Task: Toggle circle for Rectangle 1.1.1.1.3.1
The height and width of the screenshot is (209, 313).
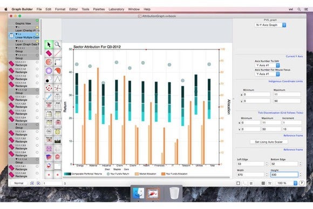Action: click(37, 131)
